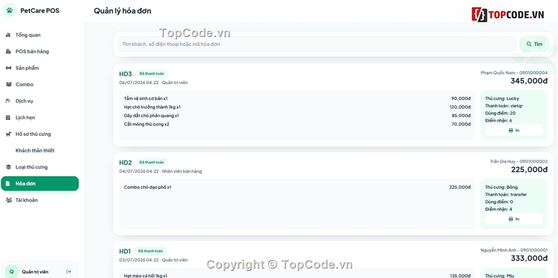Click total amount 345,000đ
Screen dimensions: 558x278
529,81
